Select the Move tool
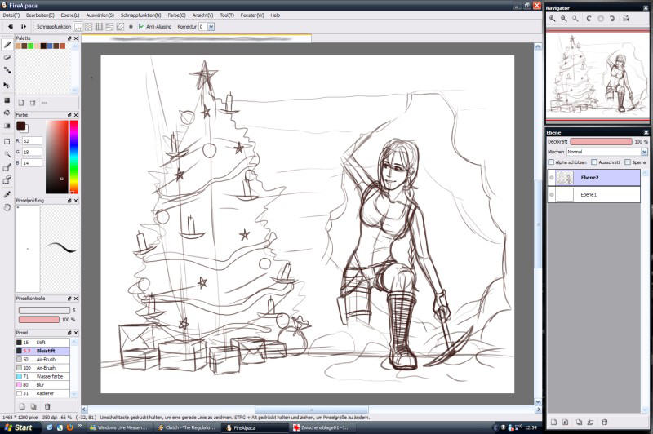 7,86
